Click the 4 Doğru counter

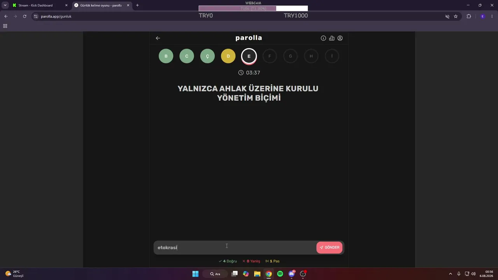228,261
